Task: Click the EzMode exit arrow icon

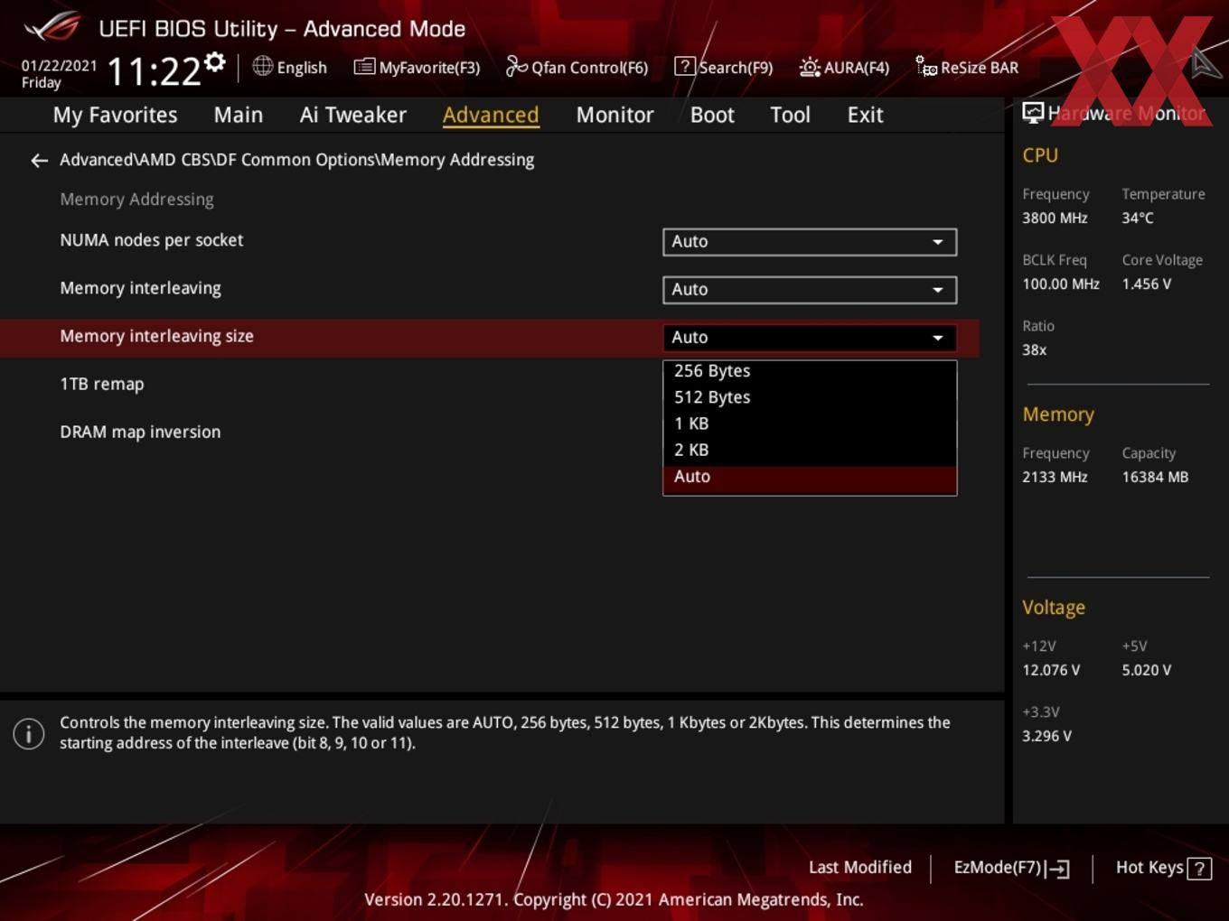Action: pos(1057,869)
